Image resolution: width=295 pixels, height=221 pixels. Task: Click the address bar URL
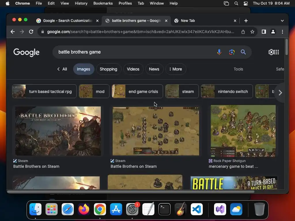point(141,32)
